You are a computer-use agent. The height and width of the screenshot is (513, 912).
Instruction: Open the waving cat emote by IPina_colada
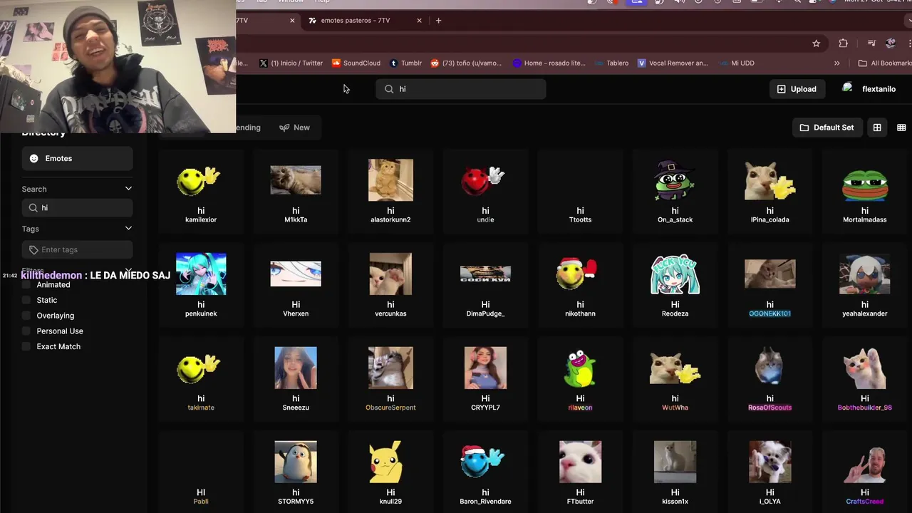(769, 180)
